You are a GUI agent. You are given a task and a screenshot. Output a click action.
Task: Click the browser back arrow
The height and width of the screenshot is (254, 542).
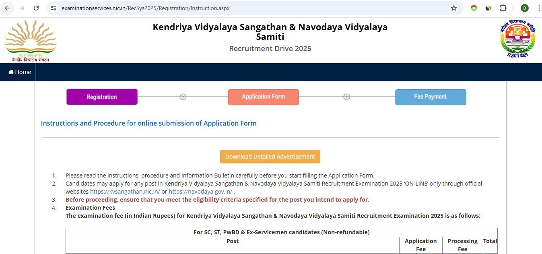point(7,8)
